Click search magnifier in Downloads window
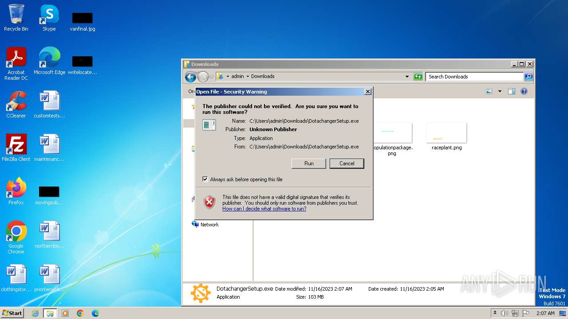Screen dimensions: 568x319 pos(528,77)
